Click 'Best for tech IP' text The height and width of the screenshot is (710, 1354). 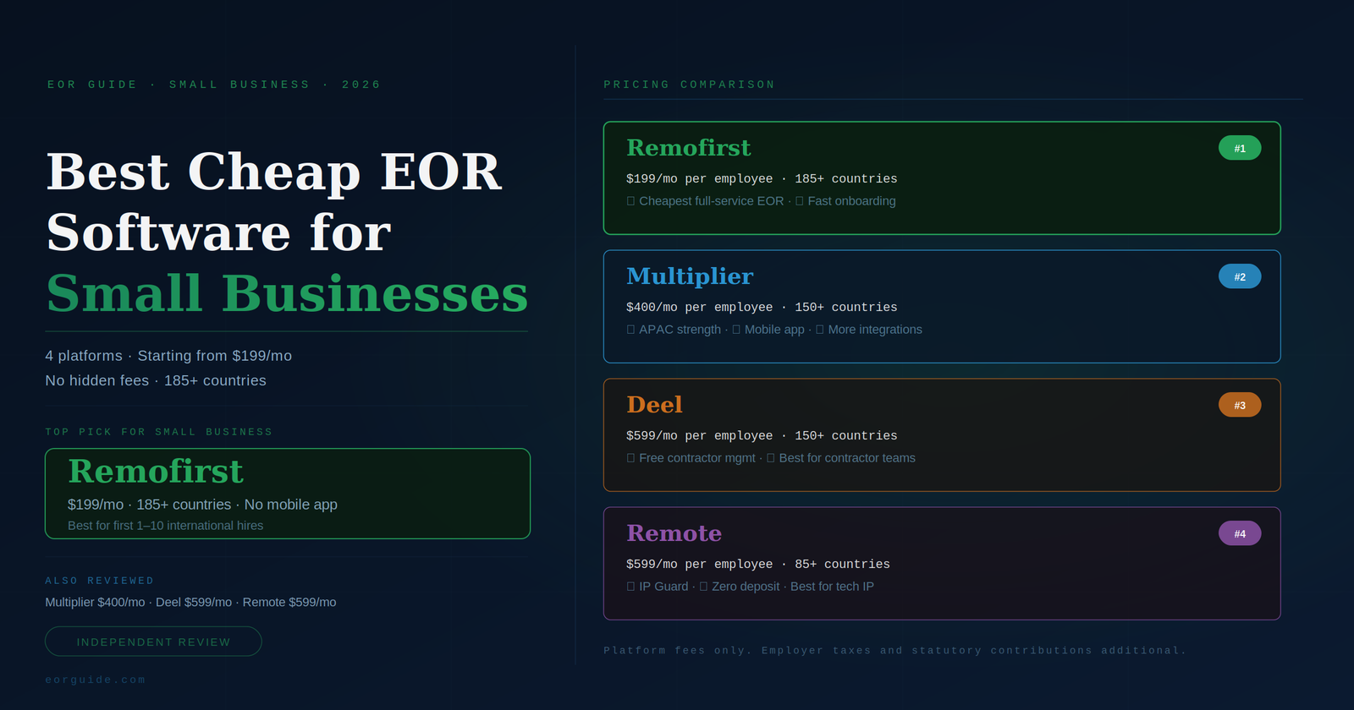click(x=832, y=587)
